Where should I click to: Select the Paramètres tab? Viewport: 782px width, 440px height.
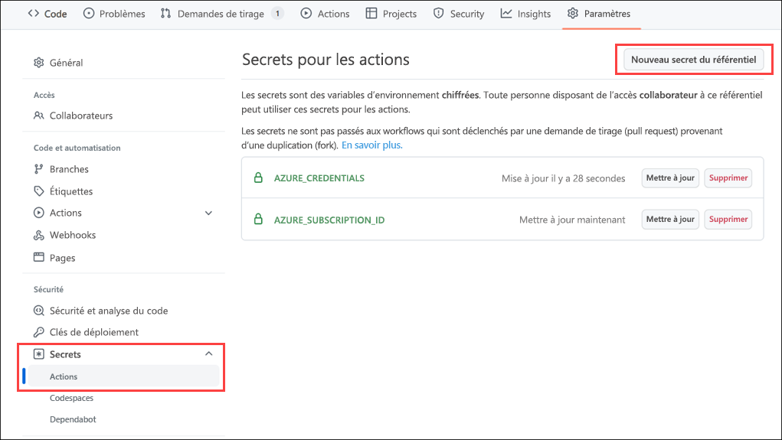point(599,14)
